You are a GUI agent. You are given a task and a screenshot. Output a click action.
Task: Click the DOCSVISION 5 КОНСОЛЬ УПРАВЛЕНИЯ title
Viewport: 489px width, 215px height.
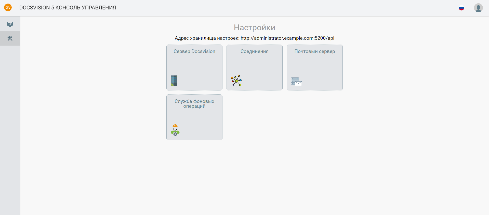click(x=68, y=8)
